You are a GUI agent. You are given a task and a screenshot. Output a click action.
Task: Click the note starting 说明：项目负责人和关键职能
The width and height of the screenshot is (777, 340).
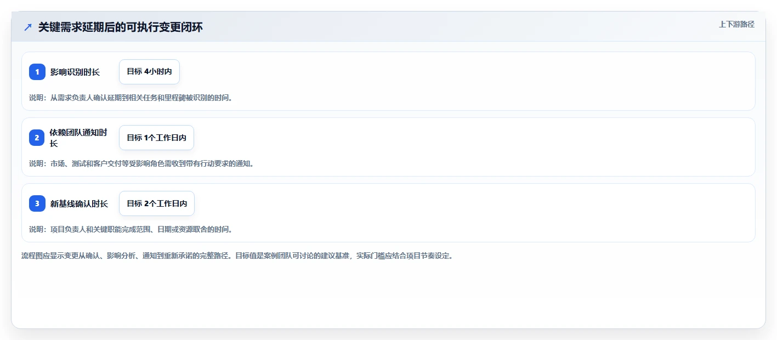click(x=131, y=229)
